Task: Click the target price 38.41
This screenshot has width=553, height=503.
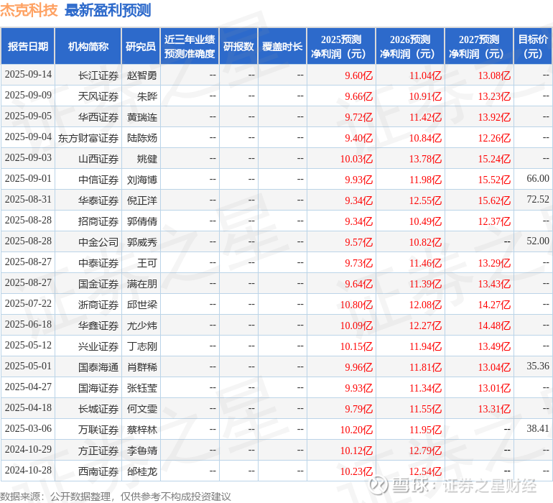Action: click(x=538, y=428)
